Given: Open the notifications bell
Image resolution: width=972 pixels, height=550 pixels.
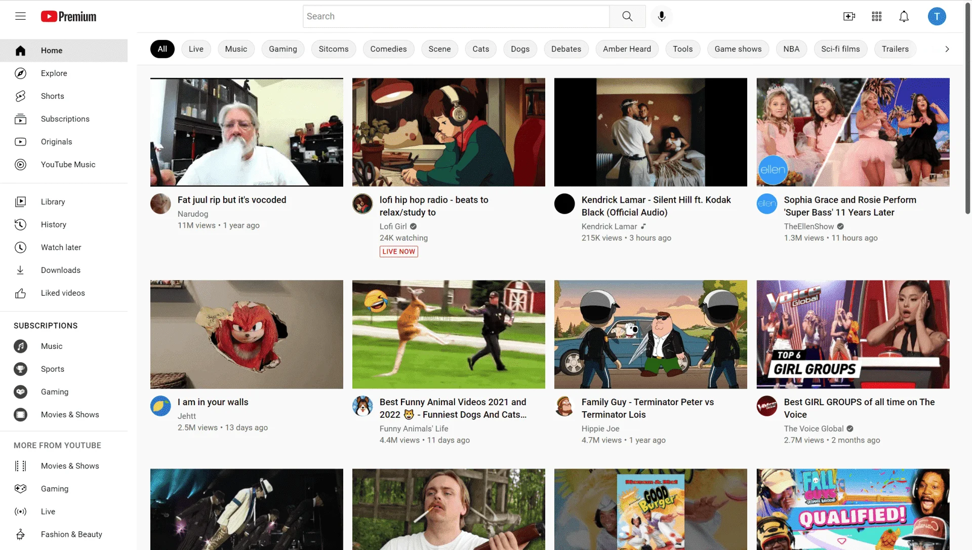Looking at the screenshot, I should coord(904,16).
